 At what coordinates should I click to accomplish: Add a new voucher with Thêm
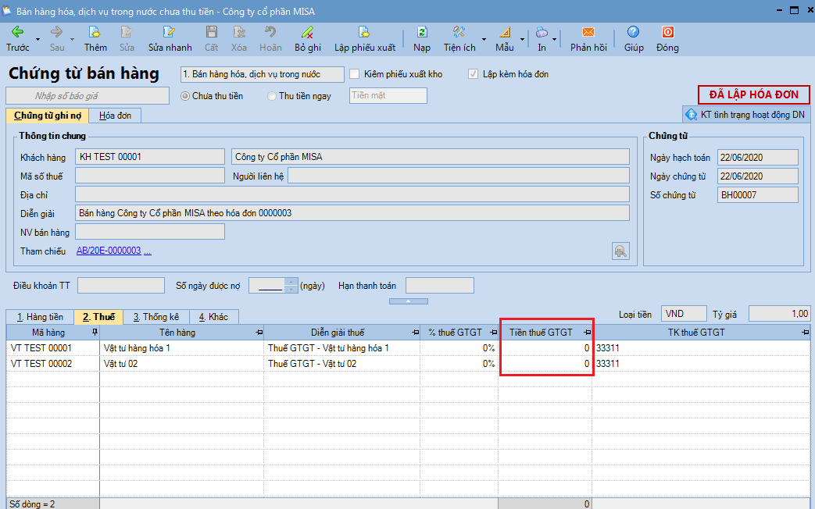click(x=95, y=40)
